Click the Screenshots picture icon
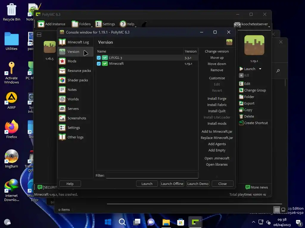 [62, 118]
